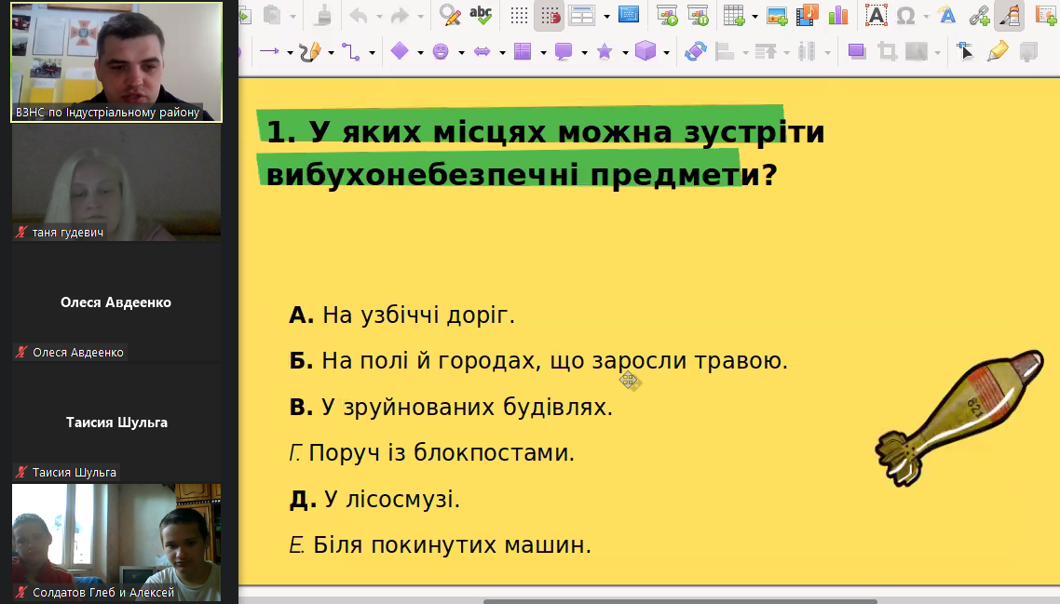Click the Insert Table icon
The image size is (1060, 604).
pos(734,15)
